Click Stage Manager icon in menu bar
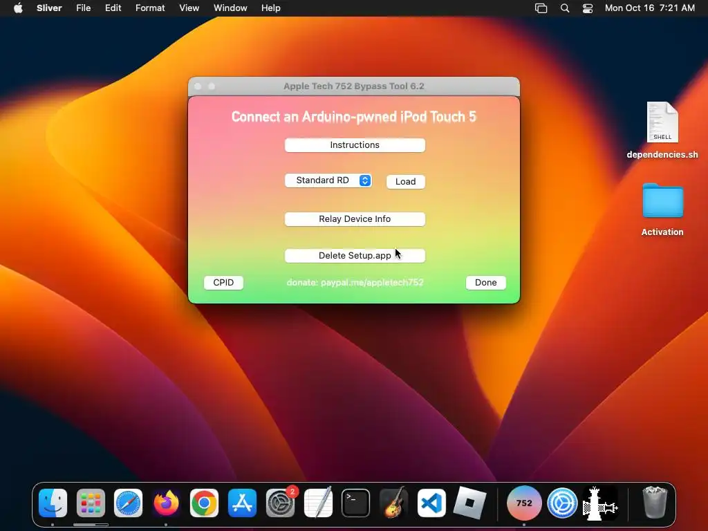 tap(541, 8)
